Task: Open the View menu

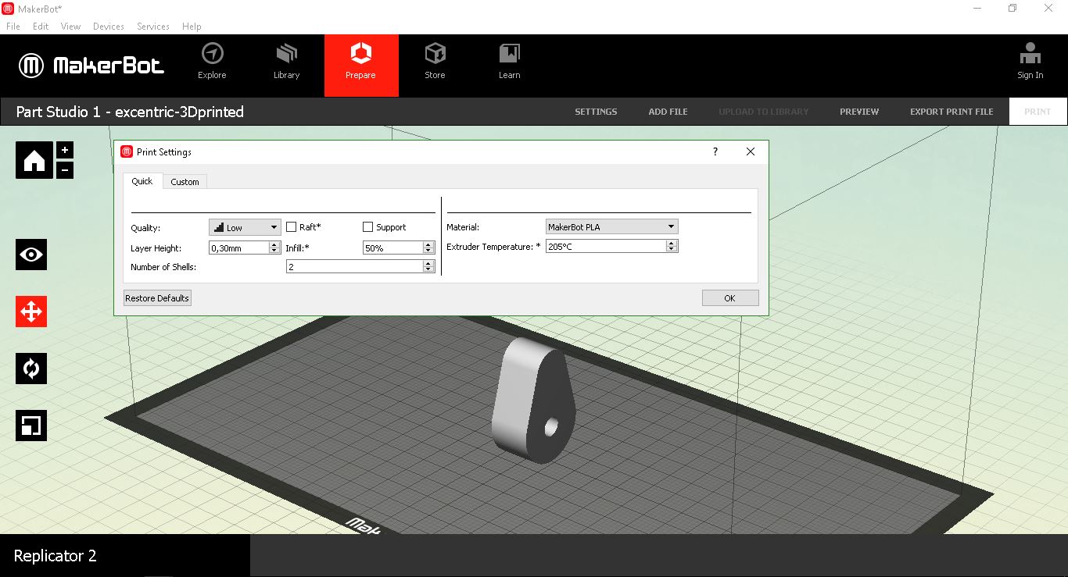Action: 70,26
